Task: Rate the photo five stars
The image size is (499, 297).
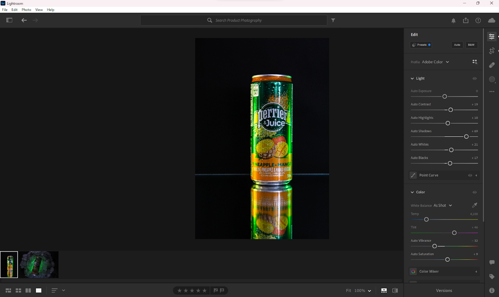Action: (x=205, y=290)
